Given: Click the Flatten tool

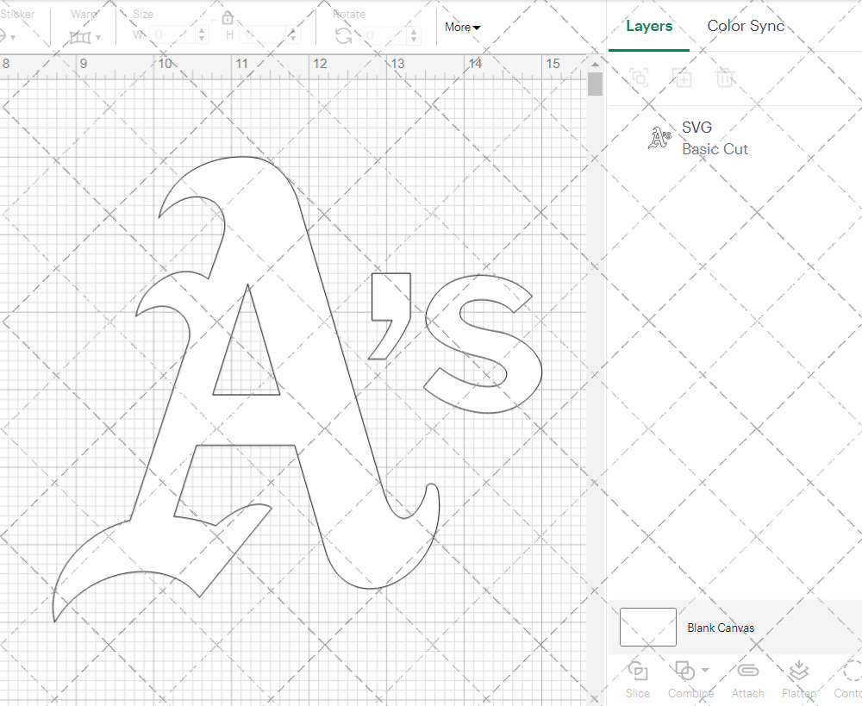Looking at the screenshot, I should point(799,680).
